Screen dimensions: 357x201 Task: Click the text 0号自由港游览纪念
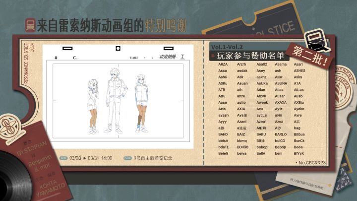(153, 158)
